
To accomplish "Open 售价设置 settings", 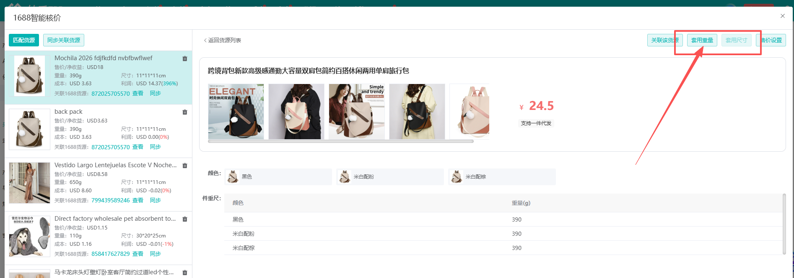I will [771, 40].
